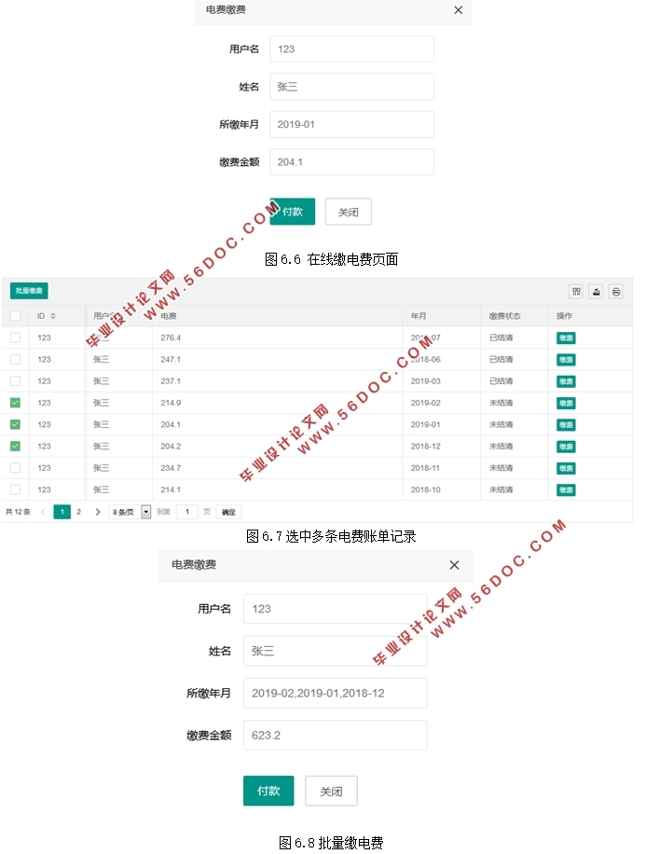The width and height of the screenshot is (645, 854).
Task: Click 缴费 button for 2018-10 row
Action: point(566,490)
